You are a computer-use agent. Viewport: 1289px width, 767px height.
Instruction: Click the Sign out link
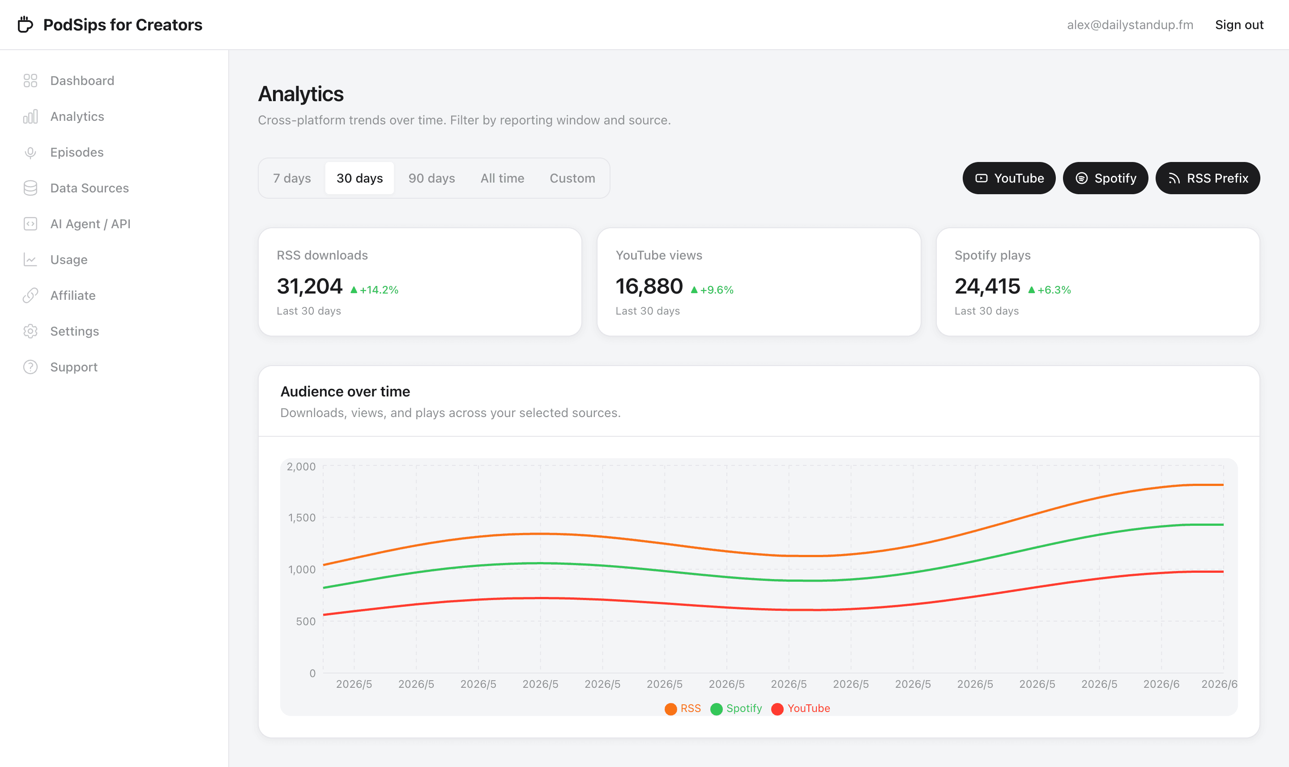click(1239, 25)
